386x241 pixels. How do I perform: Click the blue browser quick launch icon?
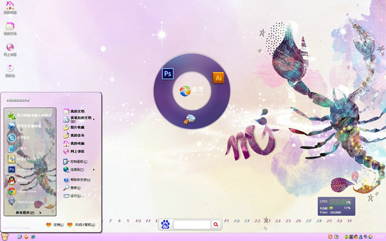(x=33, y=237)
